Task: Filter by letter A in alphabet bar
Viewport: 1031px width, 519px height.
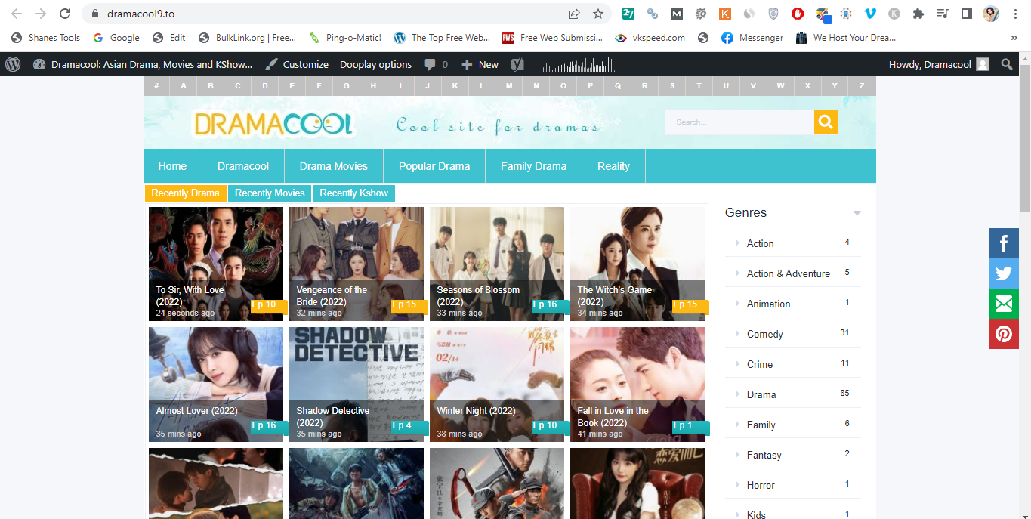Action: pos(184,86)
